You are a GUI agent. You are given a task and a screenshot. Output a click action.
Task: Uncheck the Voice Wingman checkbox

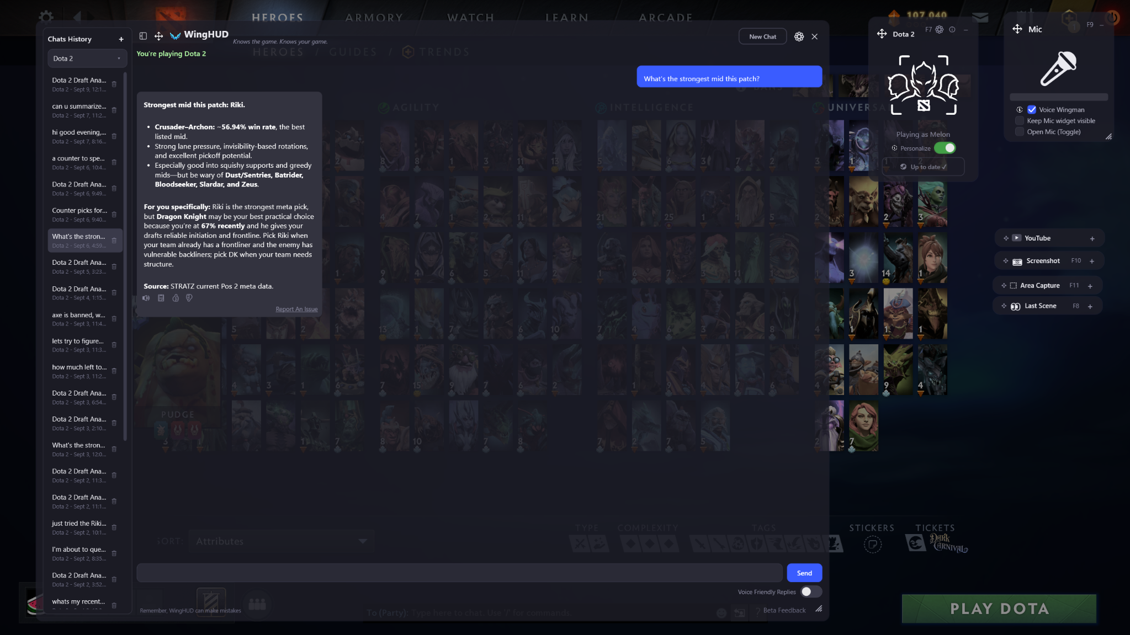[1031, 110]
